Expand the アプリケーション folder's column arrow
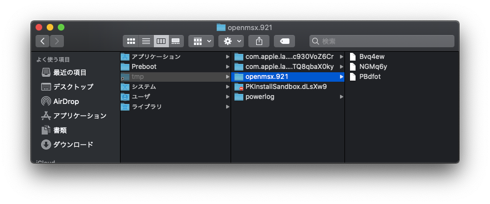The height and width of the screenshot is (204, 490). pyautogui.click(x=228, y=57)
